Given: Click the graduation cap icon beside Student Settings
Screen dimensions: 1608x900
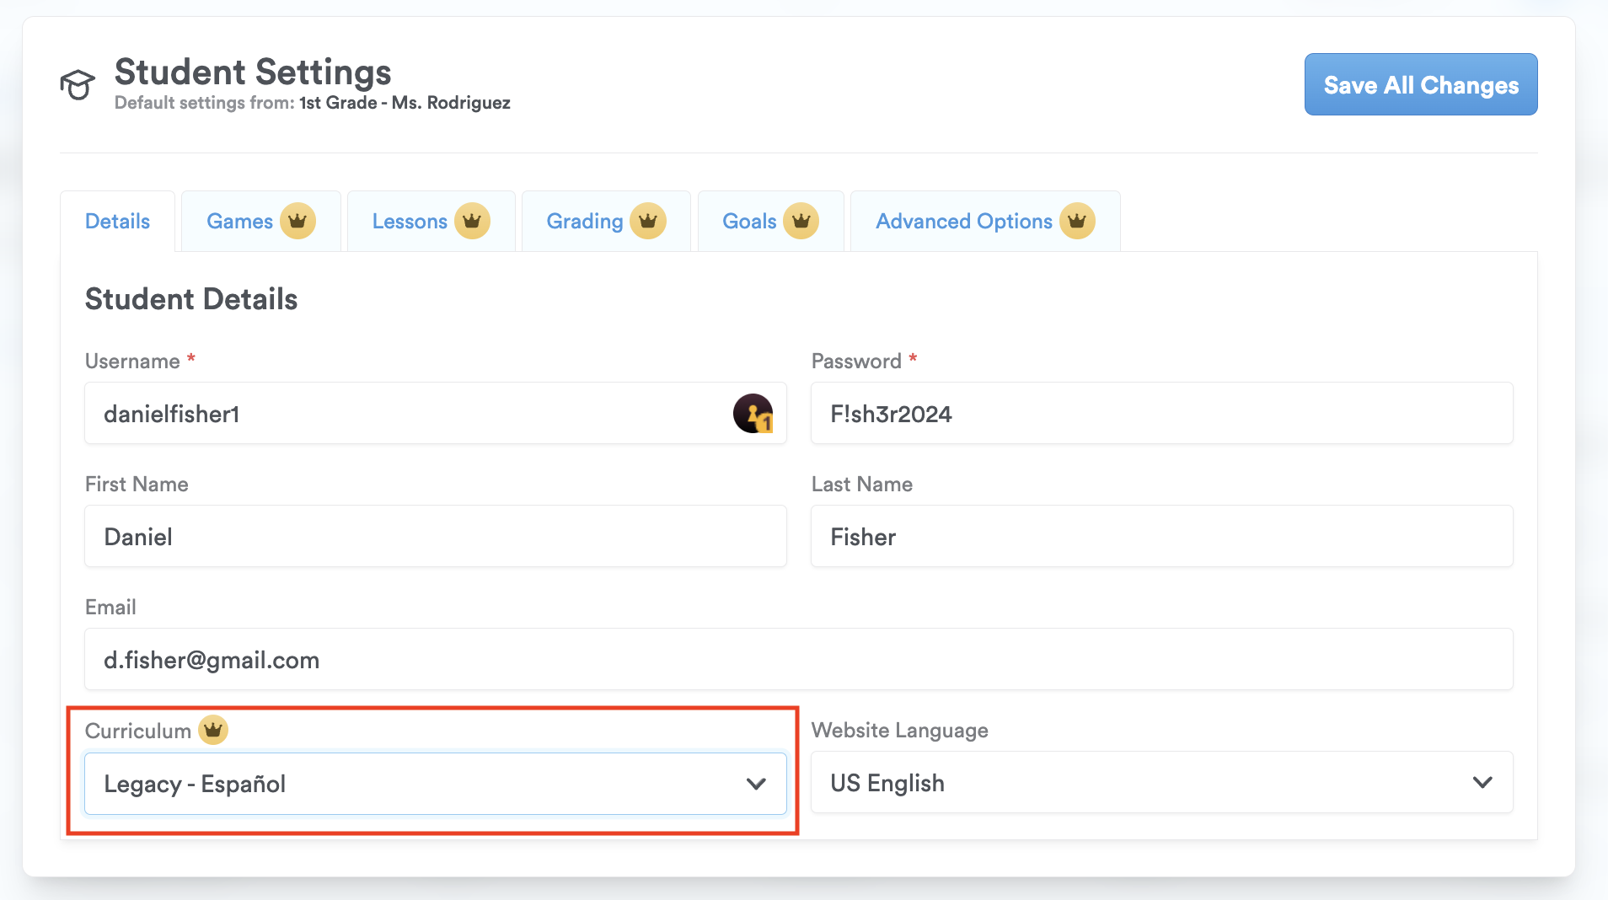Looking at the screenshot, I should coord(78,84).
